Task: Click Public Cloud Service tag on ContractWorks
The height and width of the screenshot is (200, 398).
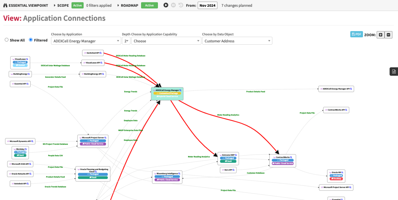Action: click(x=283, y=163)
